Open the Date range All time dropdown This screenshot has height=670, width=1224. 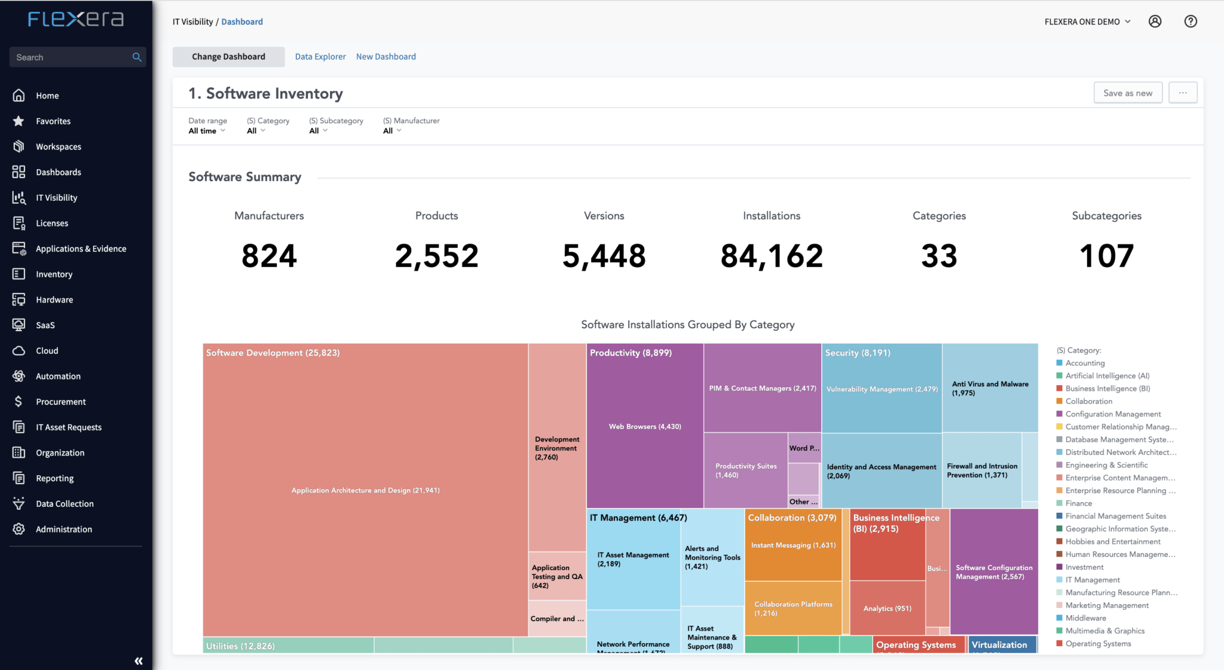[206, 130]
